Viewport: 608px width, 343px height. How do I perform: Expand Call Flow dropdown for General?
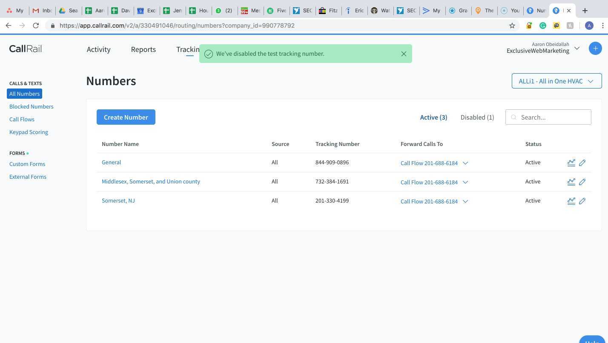pos(465,163)
